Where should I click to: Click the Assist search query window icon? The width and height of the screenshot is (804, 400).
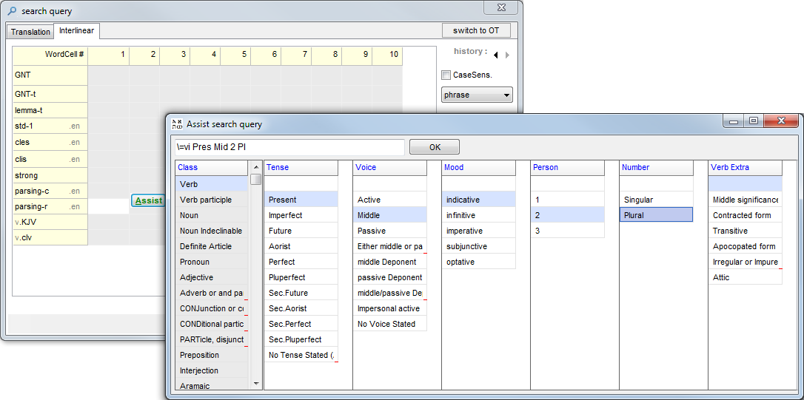(x=177, y=124)
